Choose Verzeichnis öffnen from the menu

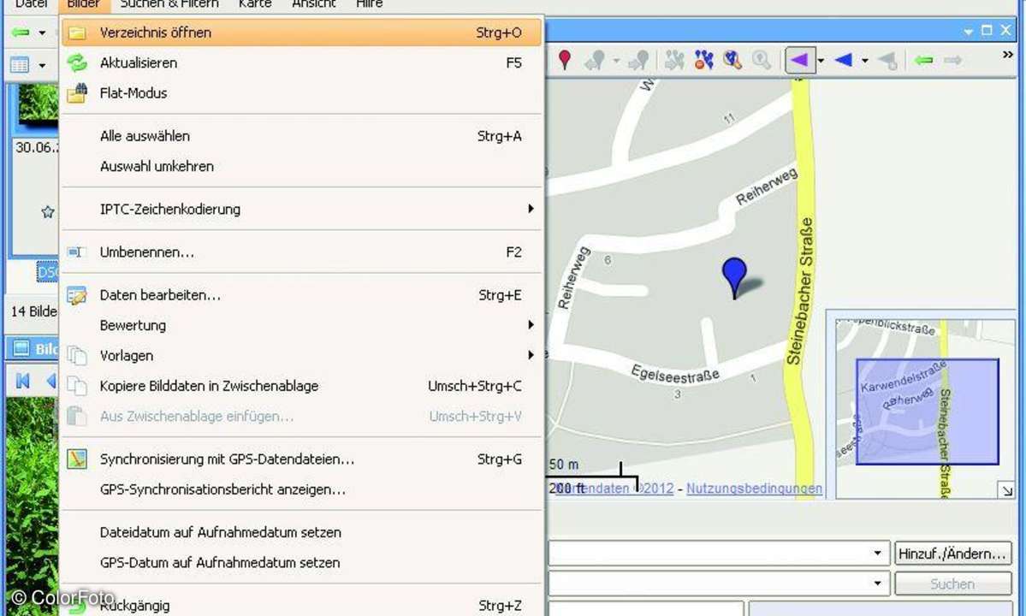coord(302,32)
